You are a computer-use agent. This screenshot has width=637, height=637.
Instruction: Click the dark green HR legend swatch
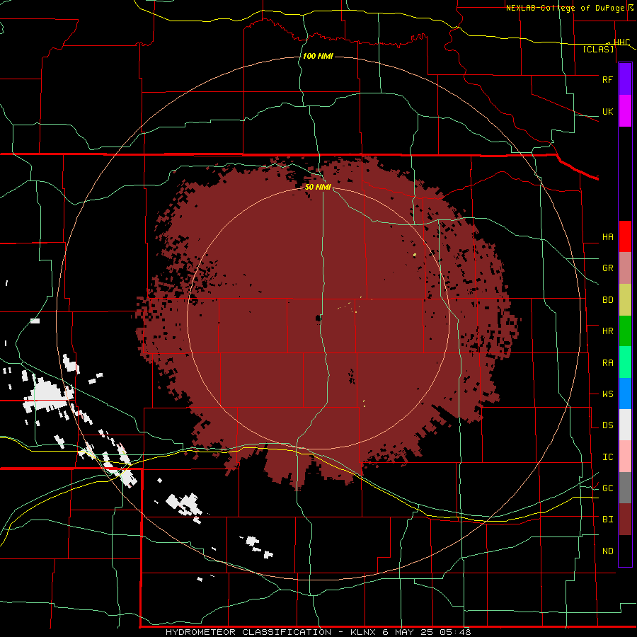[625, 331]
